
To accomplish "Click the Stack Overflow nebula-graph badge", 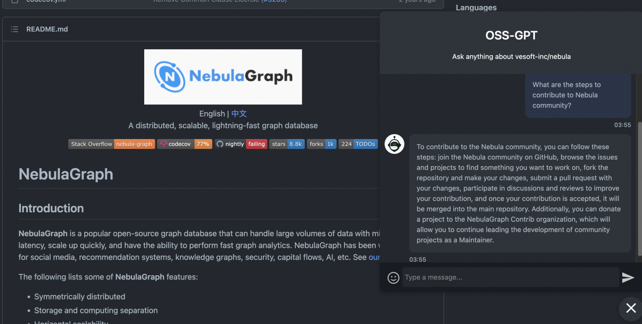I will [x=112, y=144].
